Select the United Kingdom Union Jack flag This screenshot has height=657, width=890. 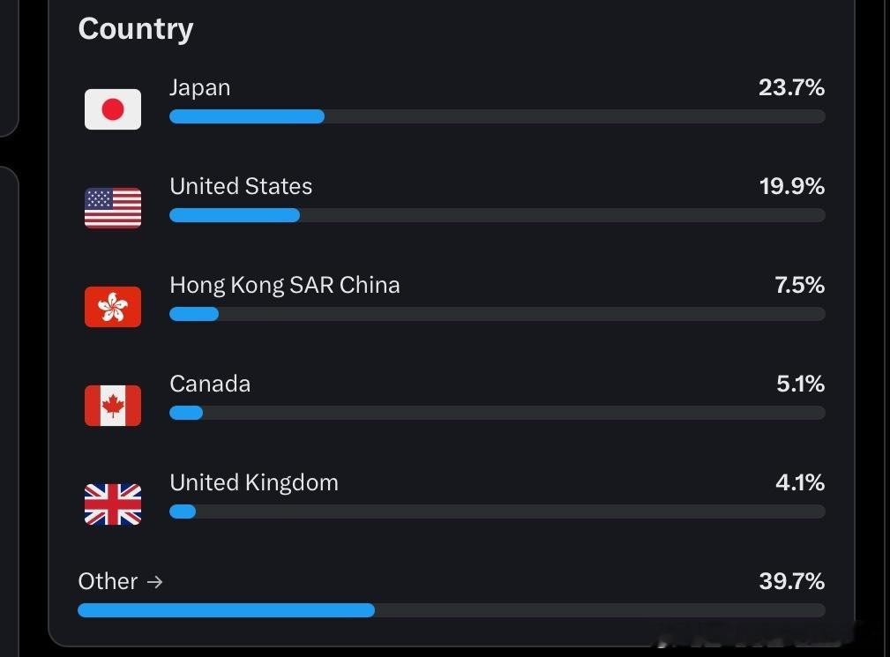point(113,504)
